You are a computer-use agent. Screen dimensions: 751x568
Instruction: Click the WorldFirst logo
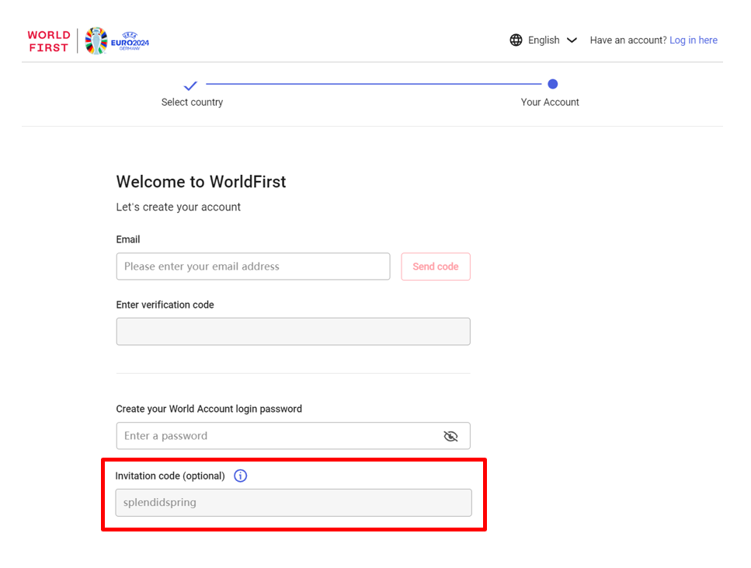point(49,41)
